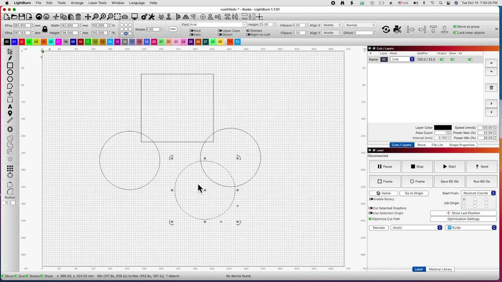
Task: Pick palette color T1 tool layer
Action: tap(230, 42)
